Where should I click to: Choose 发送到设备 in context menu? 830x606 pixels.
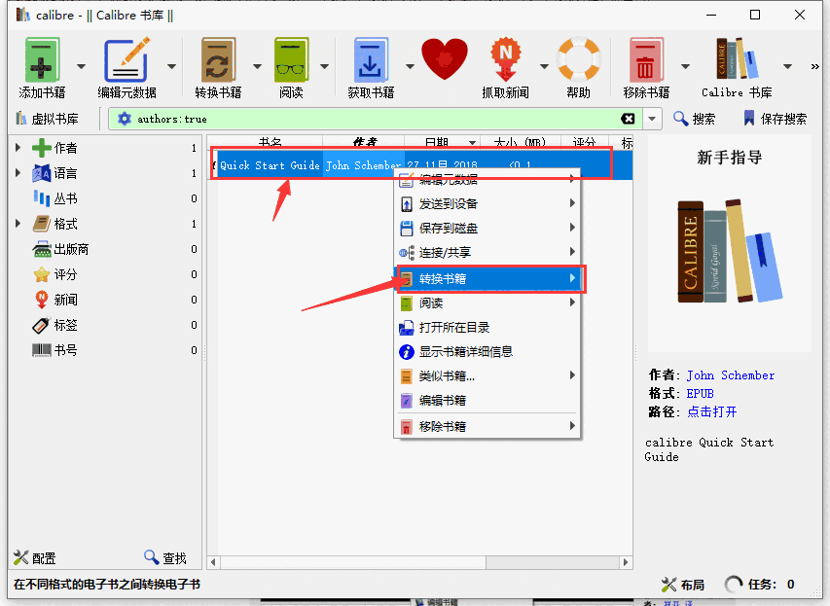coord(487,203)
